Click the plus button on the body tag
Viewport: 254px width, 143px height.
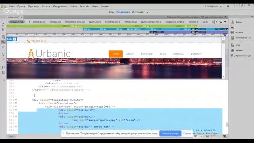tap(15, 39)
